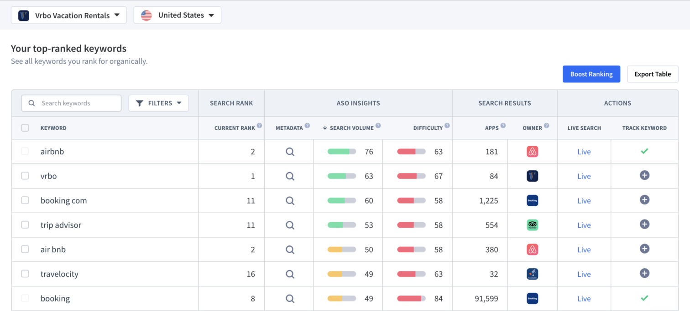This screenshot has width=690, height=311.
Task: Click the Airbnb owner app icon
Action: coord(532,151)
